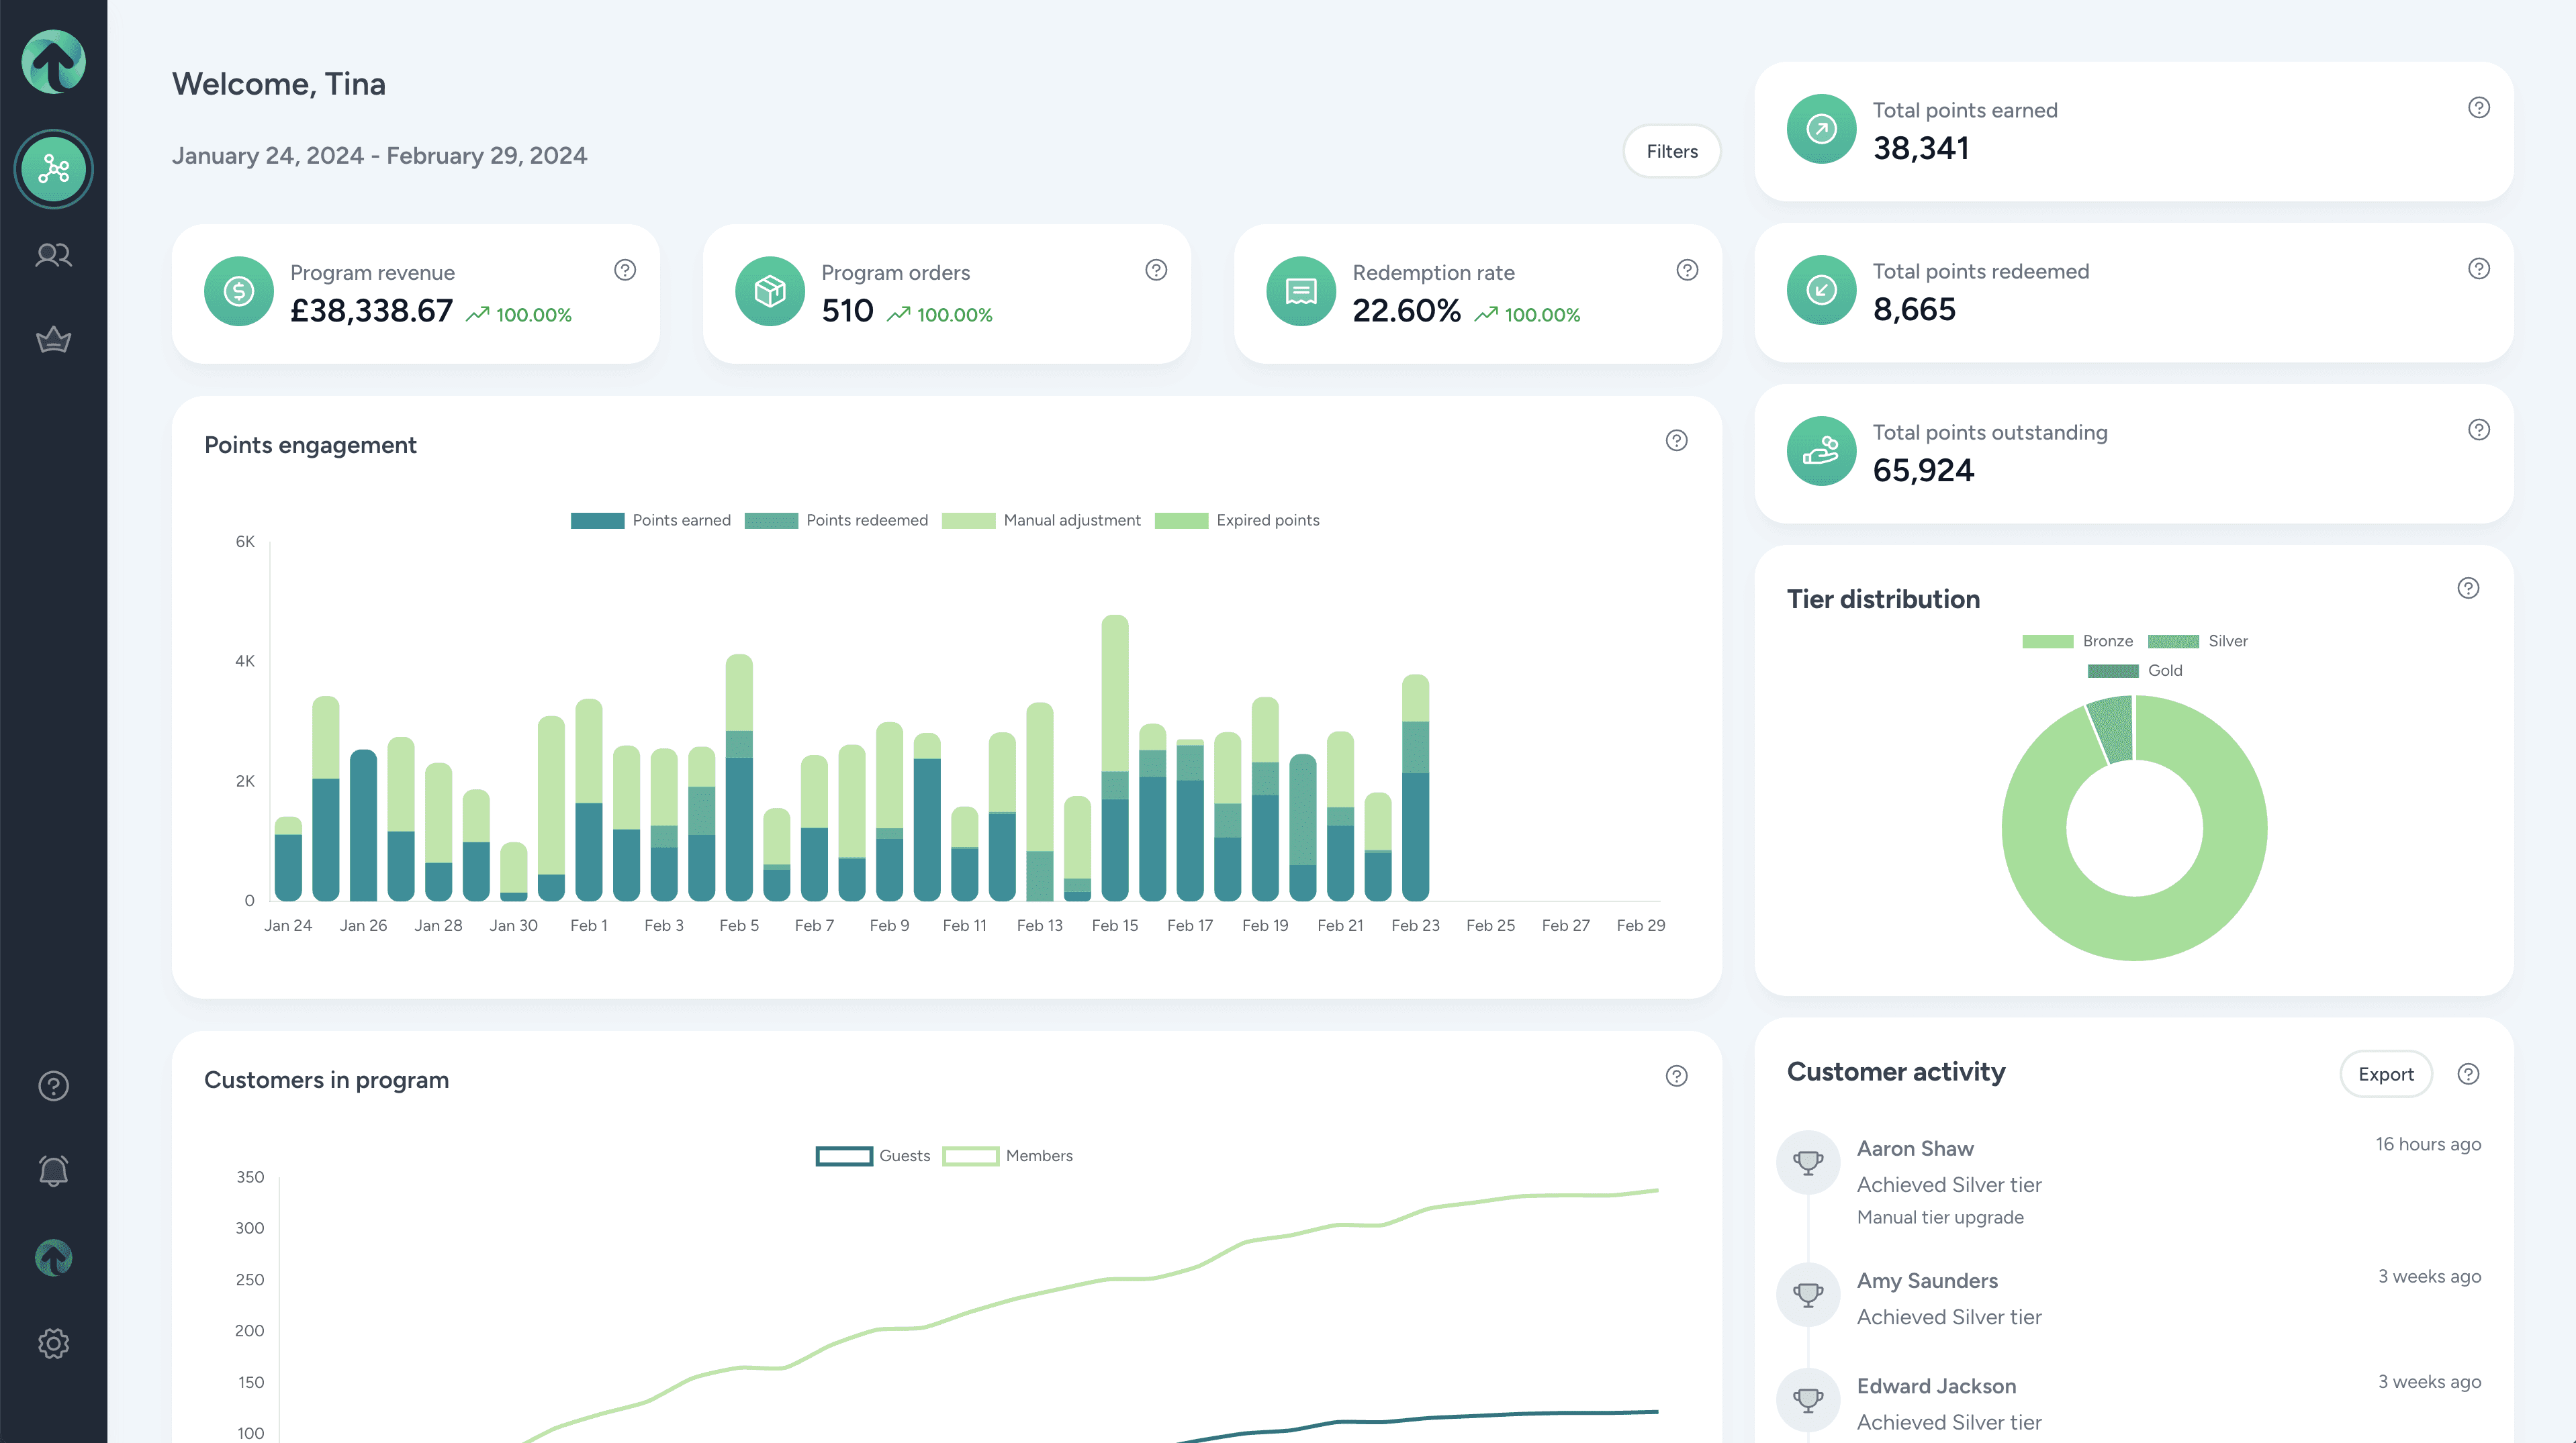
Task: Click the Program orders value 510
Action: [x=847, y=312]
